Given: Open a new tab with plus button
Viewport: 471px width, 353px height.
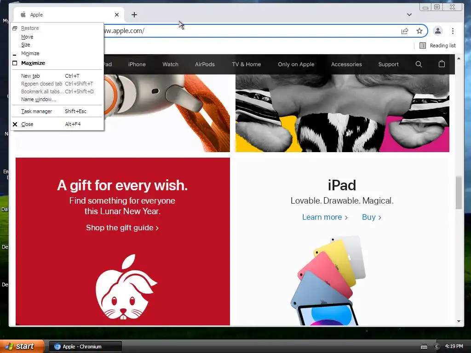Looking at the screenshot, I should coord(134,15).
